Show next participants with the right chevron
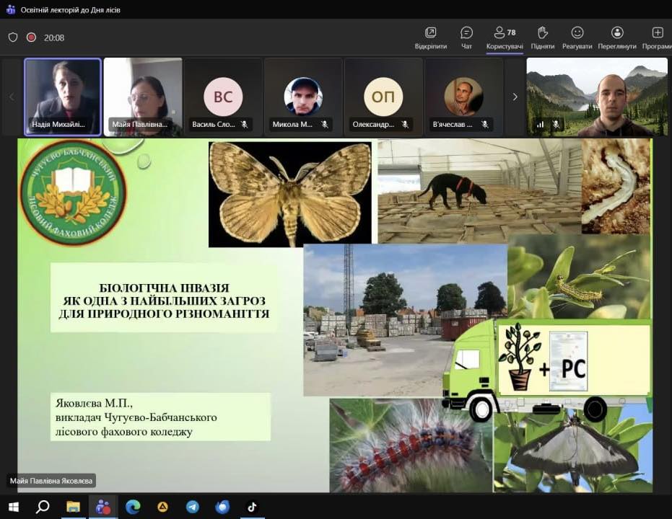 pos(515,97)
